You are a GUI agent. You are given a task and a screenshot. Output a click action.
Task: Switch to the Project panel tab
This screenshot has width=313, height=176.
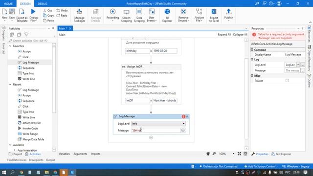[x=16, y=154]
